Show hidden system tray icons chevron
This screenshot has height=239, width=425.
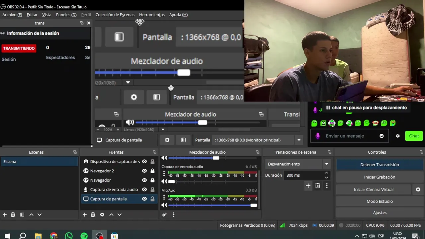(x=357, y=236)
